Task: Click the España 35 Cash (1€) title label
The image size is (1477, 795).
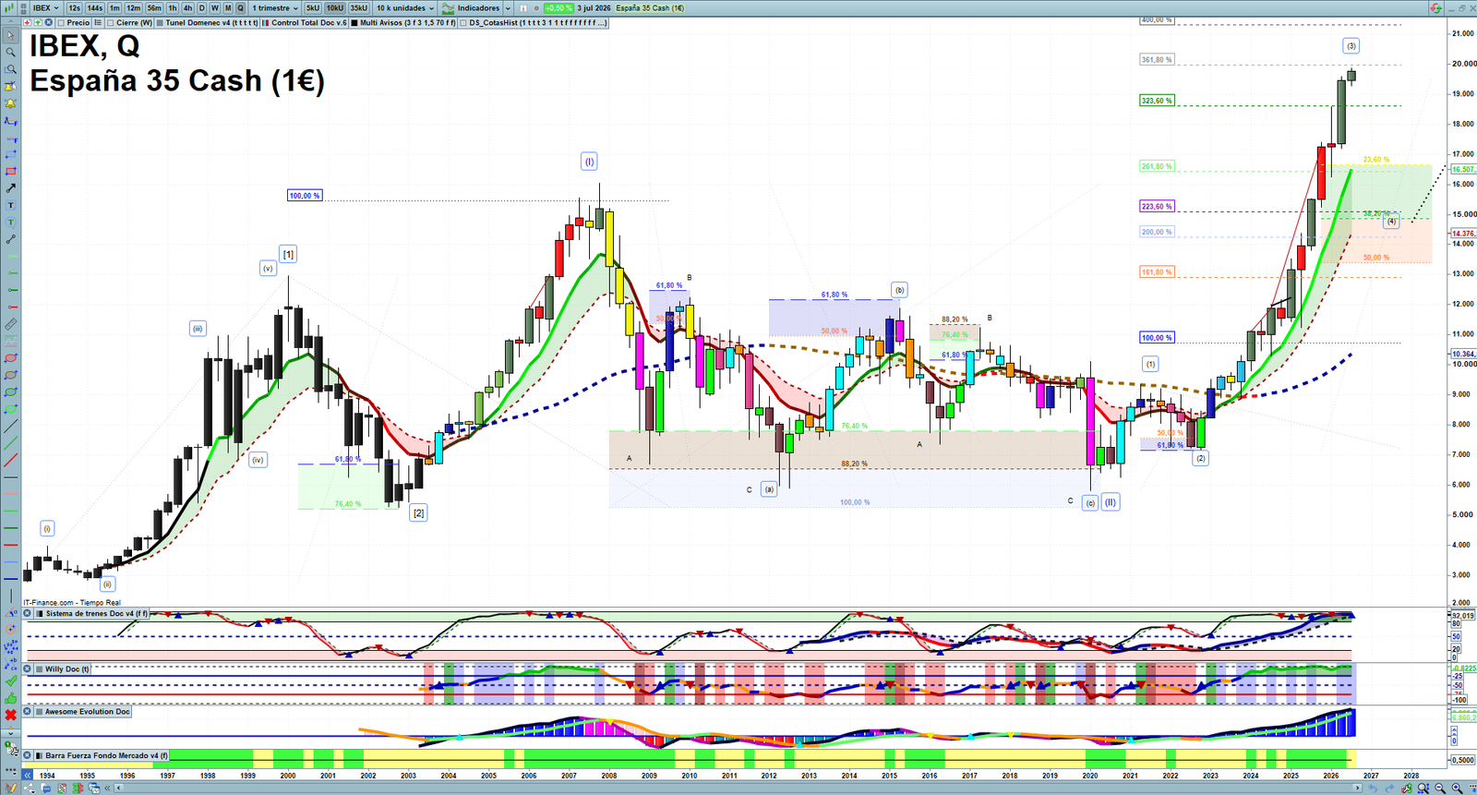Action: 177,80
